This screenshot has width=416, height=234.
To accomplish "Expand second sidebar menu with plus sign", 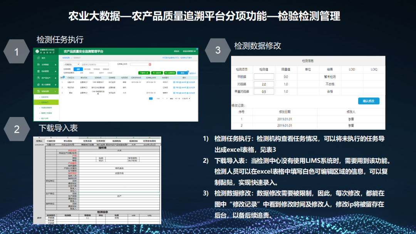I will pos(55,65).
